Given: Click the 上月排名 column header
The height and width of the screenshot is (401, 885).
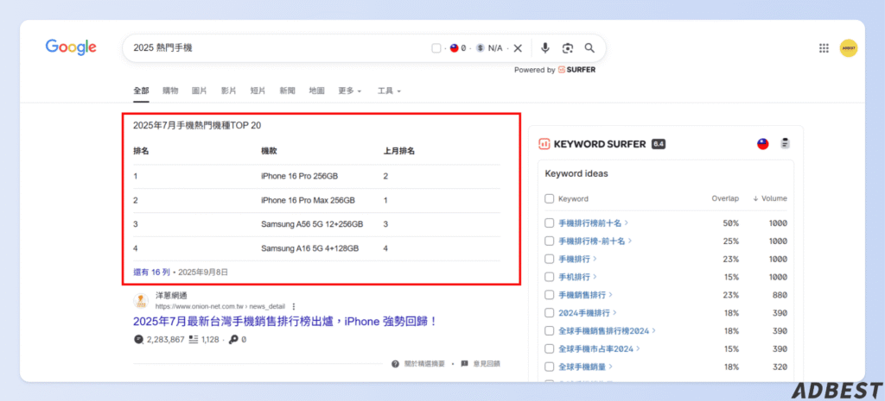Looking at the screenshot, I should point(399,152).
